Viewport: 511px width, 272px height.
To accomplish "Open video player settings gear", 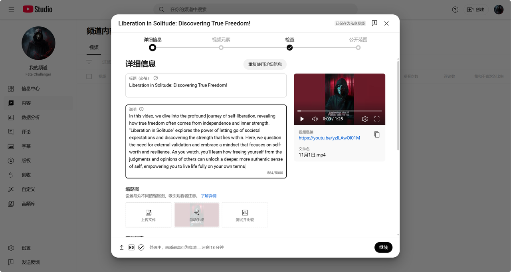I will point(364,119).
